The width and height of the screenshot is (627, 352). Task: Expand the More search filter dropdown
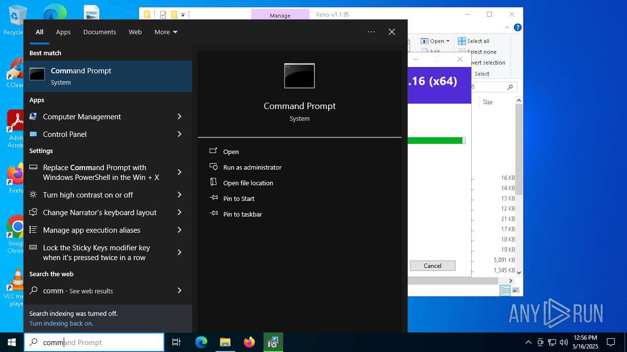coord(166,32)
